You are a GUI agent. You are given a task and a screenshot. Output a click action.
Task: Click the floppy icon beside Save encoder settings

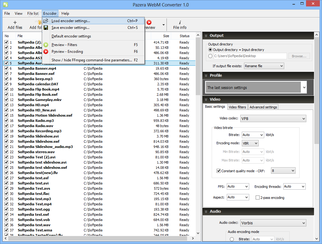click(46, 28)
